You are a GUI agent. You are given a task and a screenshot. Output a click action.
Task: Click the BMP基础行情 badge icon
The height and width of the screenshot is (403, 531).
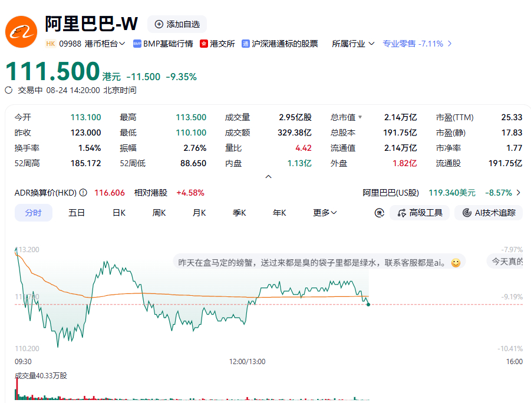[x=137, y=44]
